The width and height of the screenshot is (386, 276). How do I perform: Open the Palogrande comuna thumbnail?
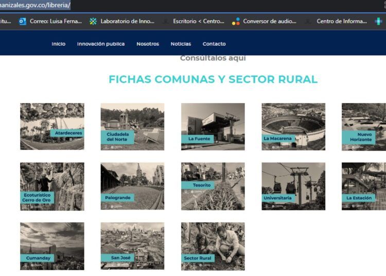tap(132, 186)
